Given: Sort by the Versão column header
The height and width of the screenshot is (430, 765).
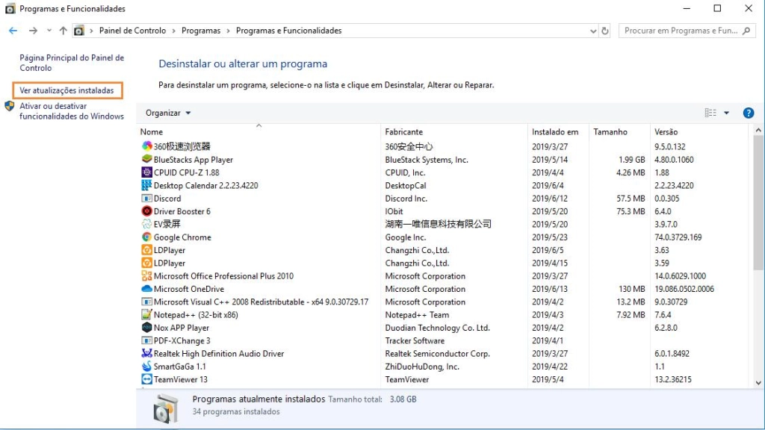Looking at the screenshot, I should (x=699, y=131).
